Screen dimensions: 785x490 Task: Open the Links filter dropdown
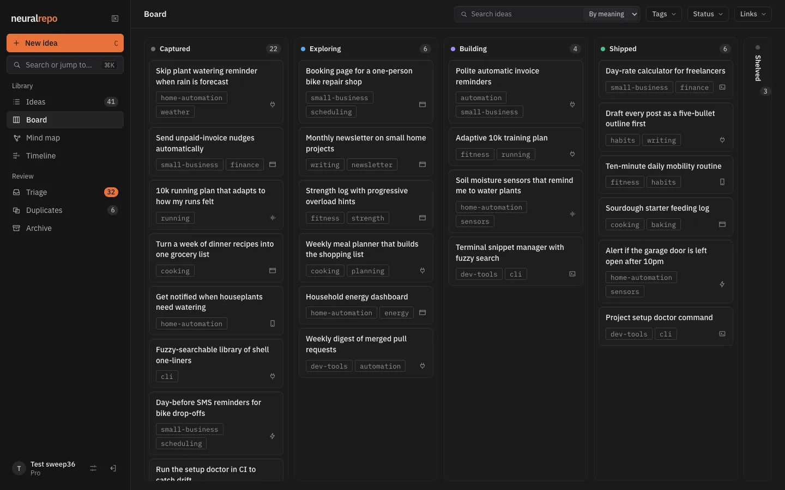click(x=753, y=14)
